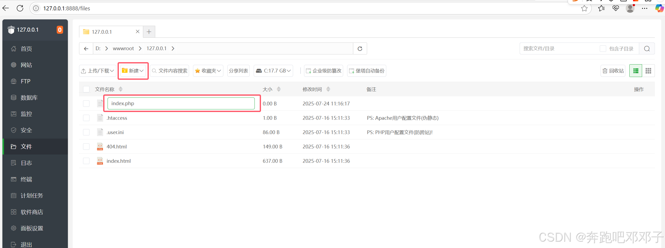Check the 404.html row checkbox
Viewport: 665px width, 248px height.
86,147
